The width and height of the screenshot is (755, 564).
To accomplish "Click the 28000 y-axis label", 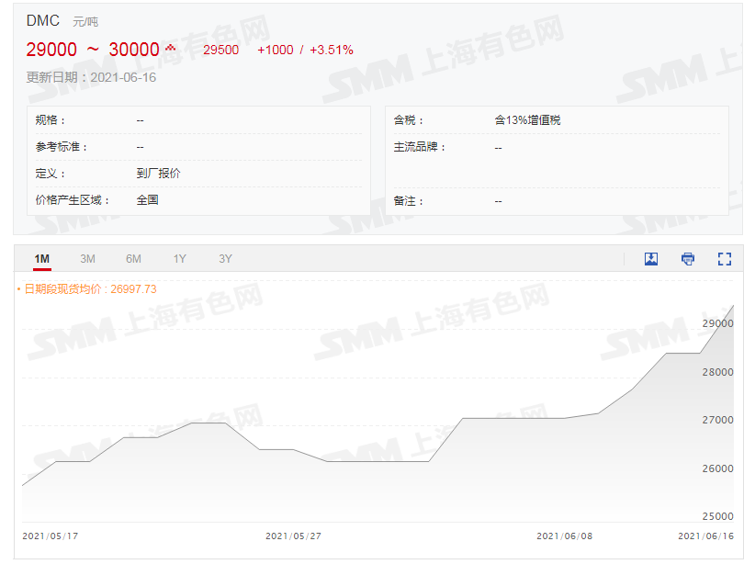I will [717, 372].
